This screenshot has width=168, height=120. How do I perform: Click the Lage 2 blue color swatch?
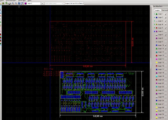tap(156, 18)
